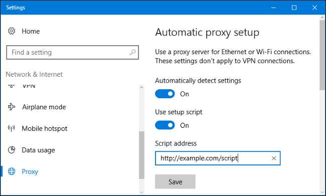Click the Script address text field
The image size is (326, 196).
click(218, 158)
